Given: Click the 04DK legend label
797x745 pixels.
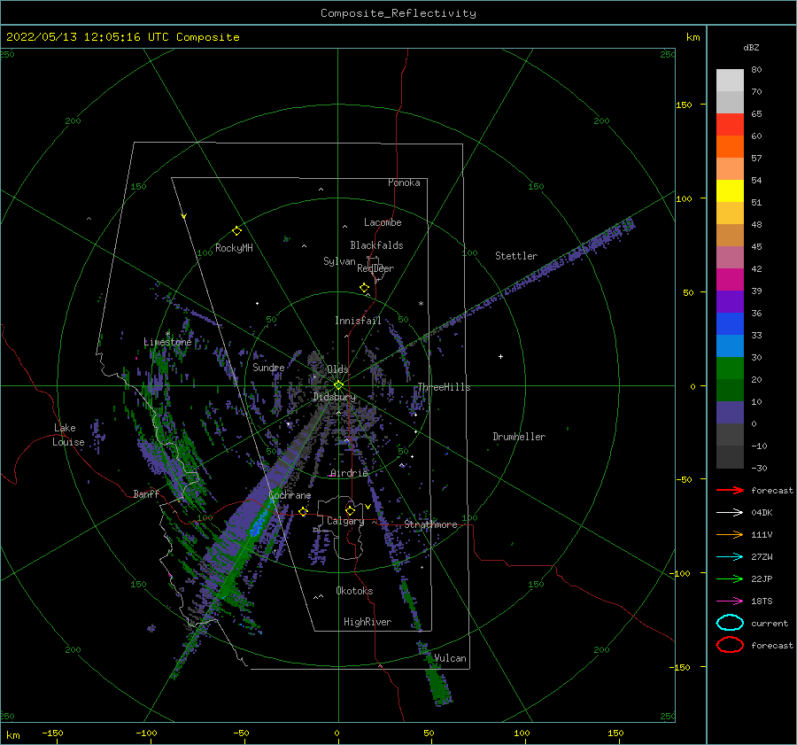Looking at the screenshot, I should pyautogui.click(x=762, y=513).
